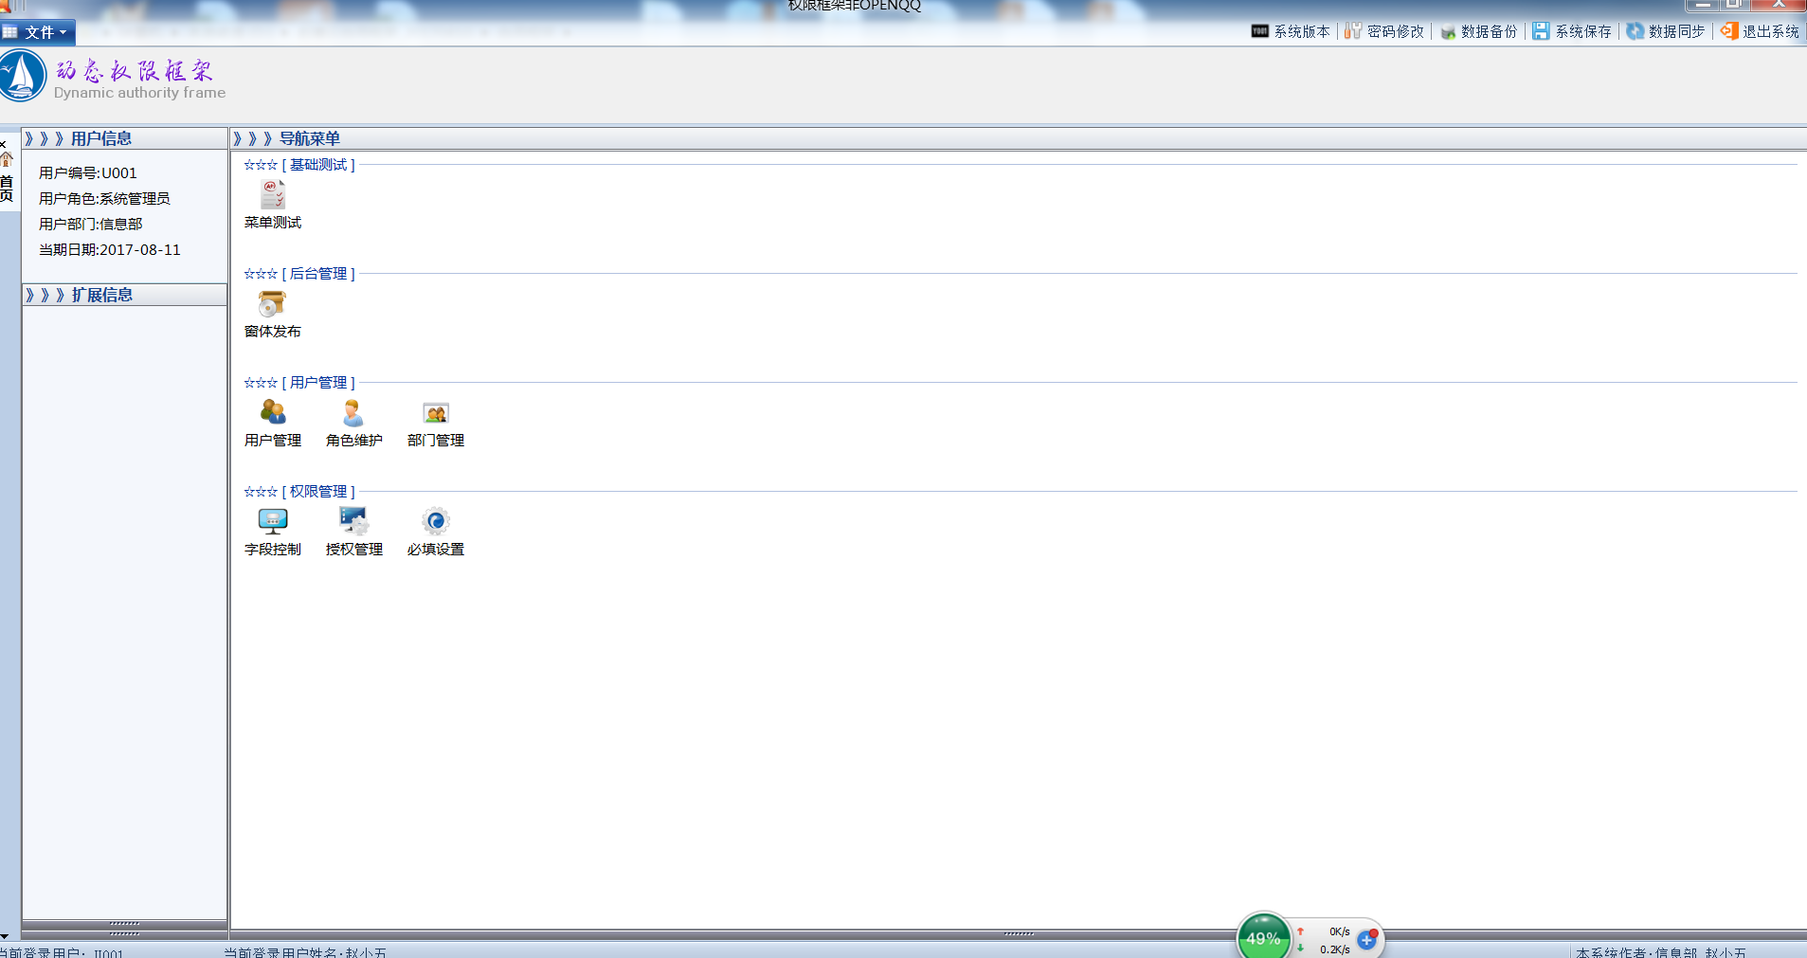Expand the 扩展信息 panel header
The image size is (1807, 958).
click(x=124, y=295)
